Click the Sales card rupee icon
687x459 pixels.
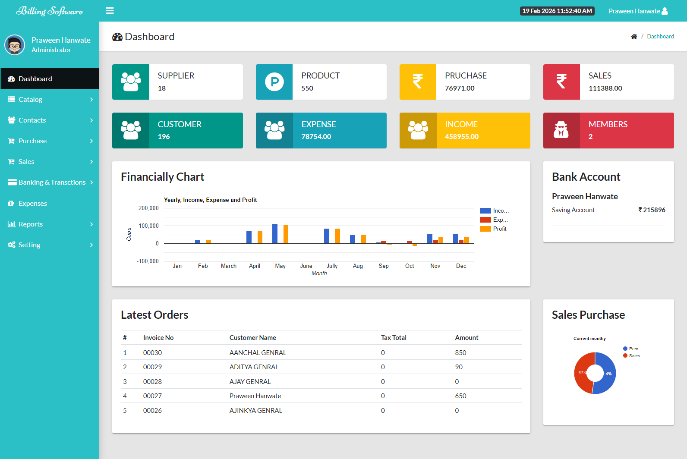click(x=561, y=82)
